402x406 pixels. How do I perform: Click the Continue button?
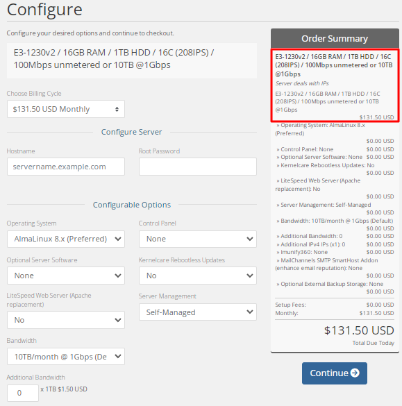point(335,373)
